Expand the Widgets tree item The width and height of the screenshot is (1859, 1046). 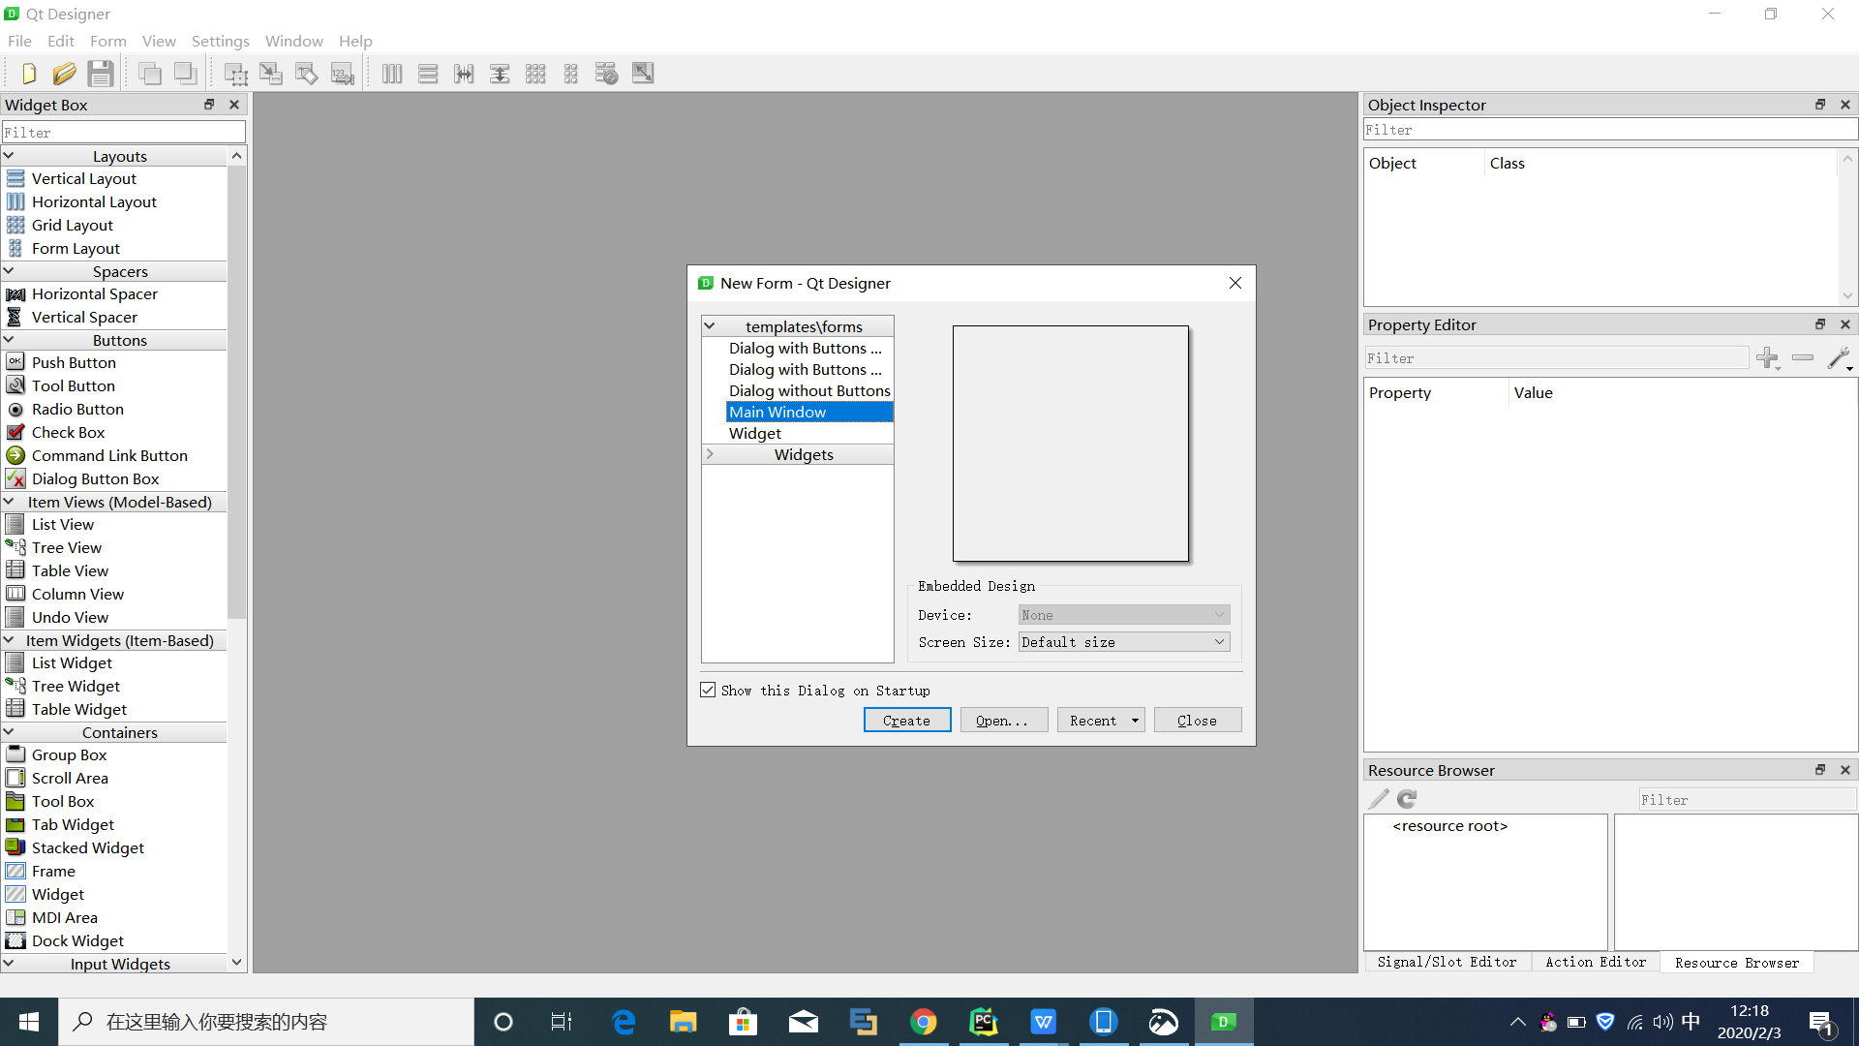point(710,454)
